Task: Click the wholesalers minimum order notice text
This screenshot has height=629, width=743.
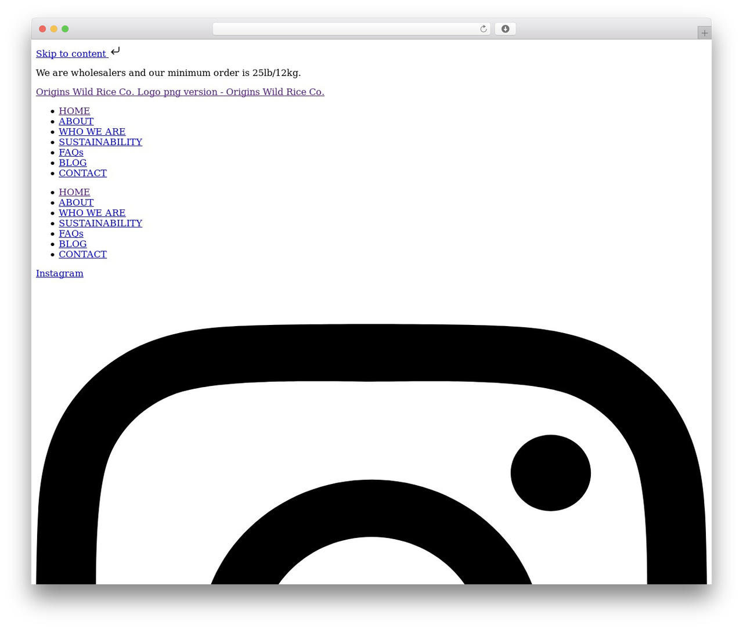Action: (168, 73)
